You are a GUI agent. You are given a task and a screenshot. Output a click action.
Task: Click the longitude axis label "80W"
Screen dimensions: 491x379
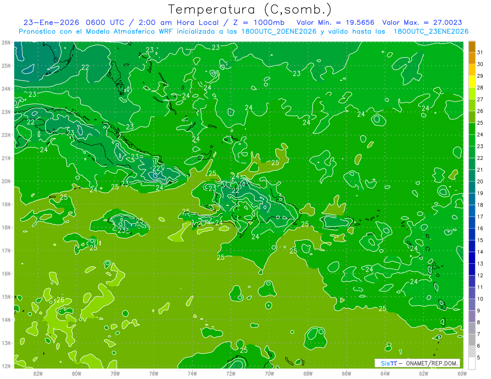[77, 373]
